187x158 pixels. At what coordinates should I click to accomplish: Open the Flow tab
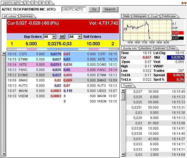tap(172, 48)
